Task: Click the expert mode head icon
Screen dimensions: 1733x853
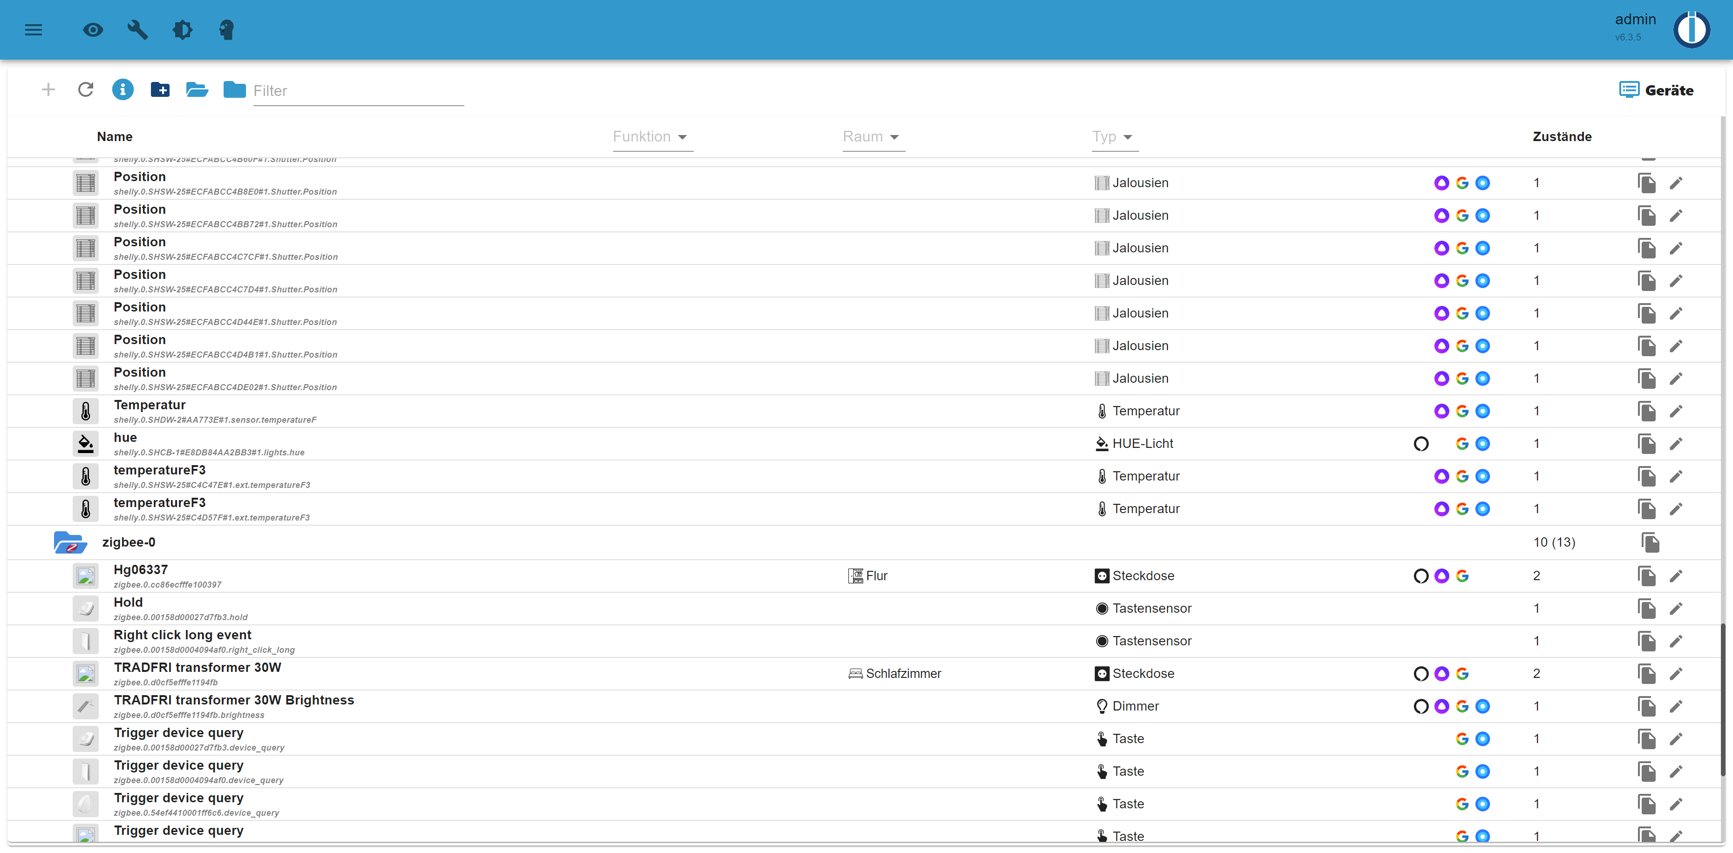Action: 227,30
